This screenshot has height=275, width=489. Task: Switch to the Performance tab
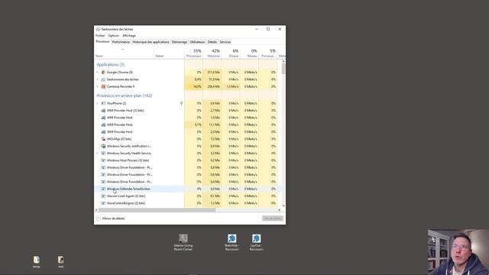(121, 42)
